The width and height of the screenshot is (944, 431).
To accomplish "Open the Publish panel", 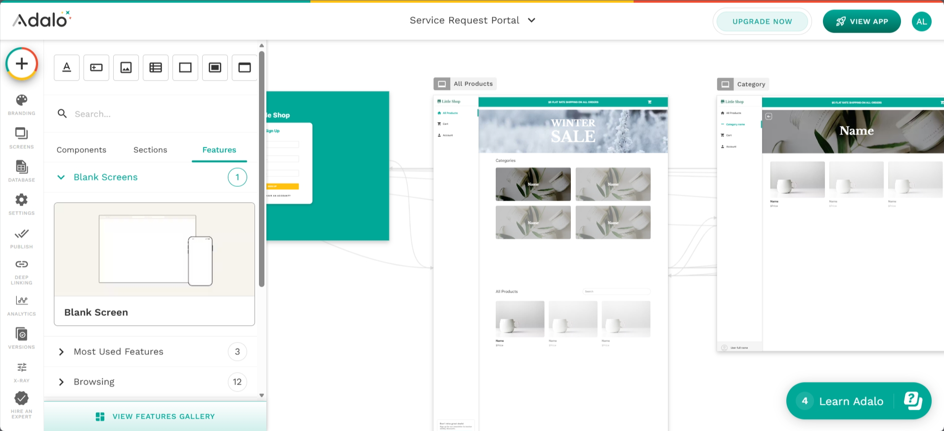I will coord(22,238).
